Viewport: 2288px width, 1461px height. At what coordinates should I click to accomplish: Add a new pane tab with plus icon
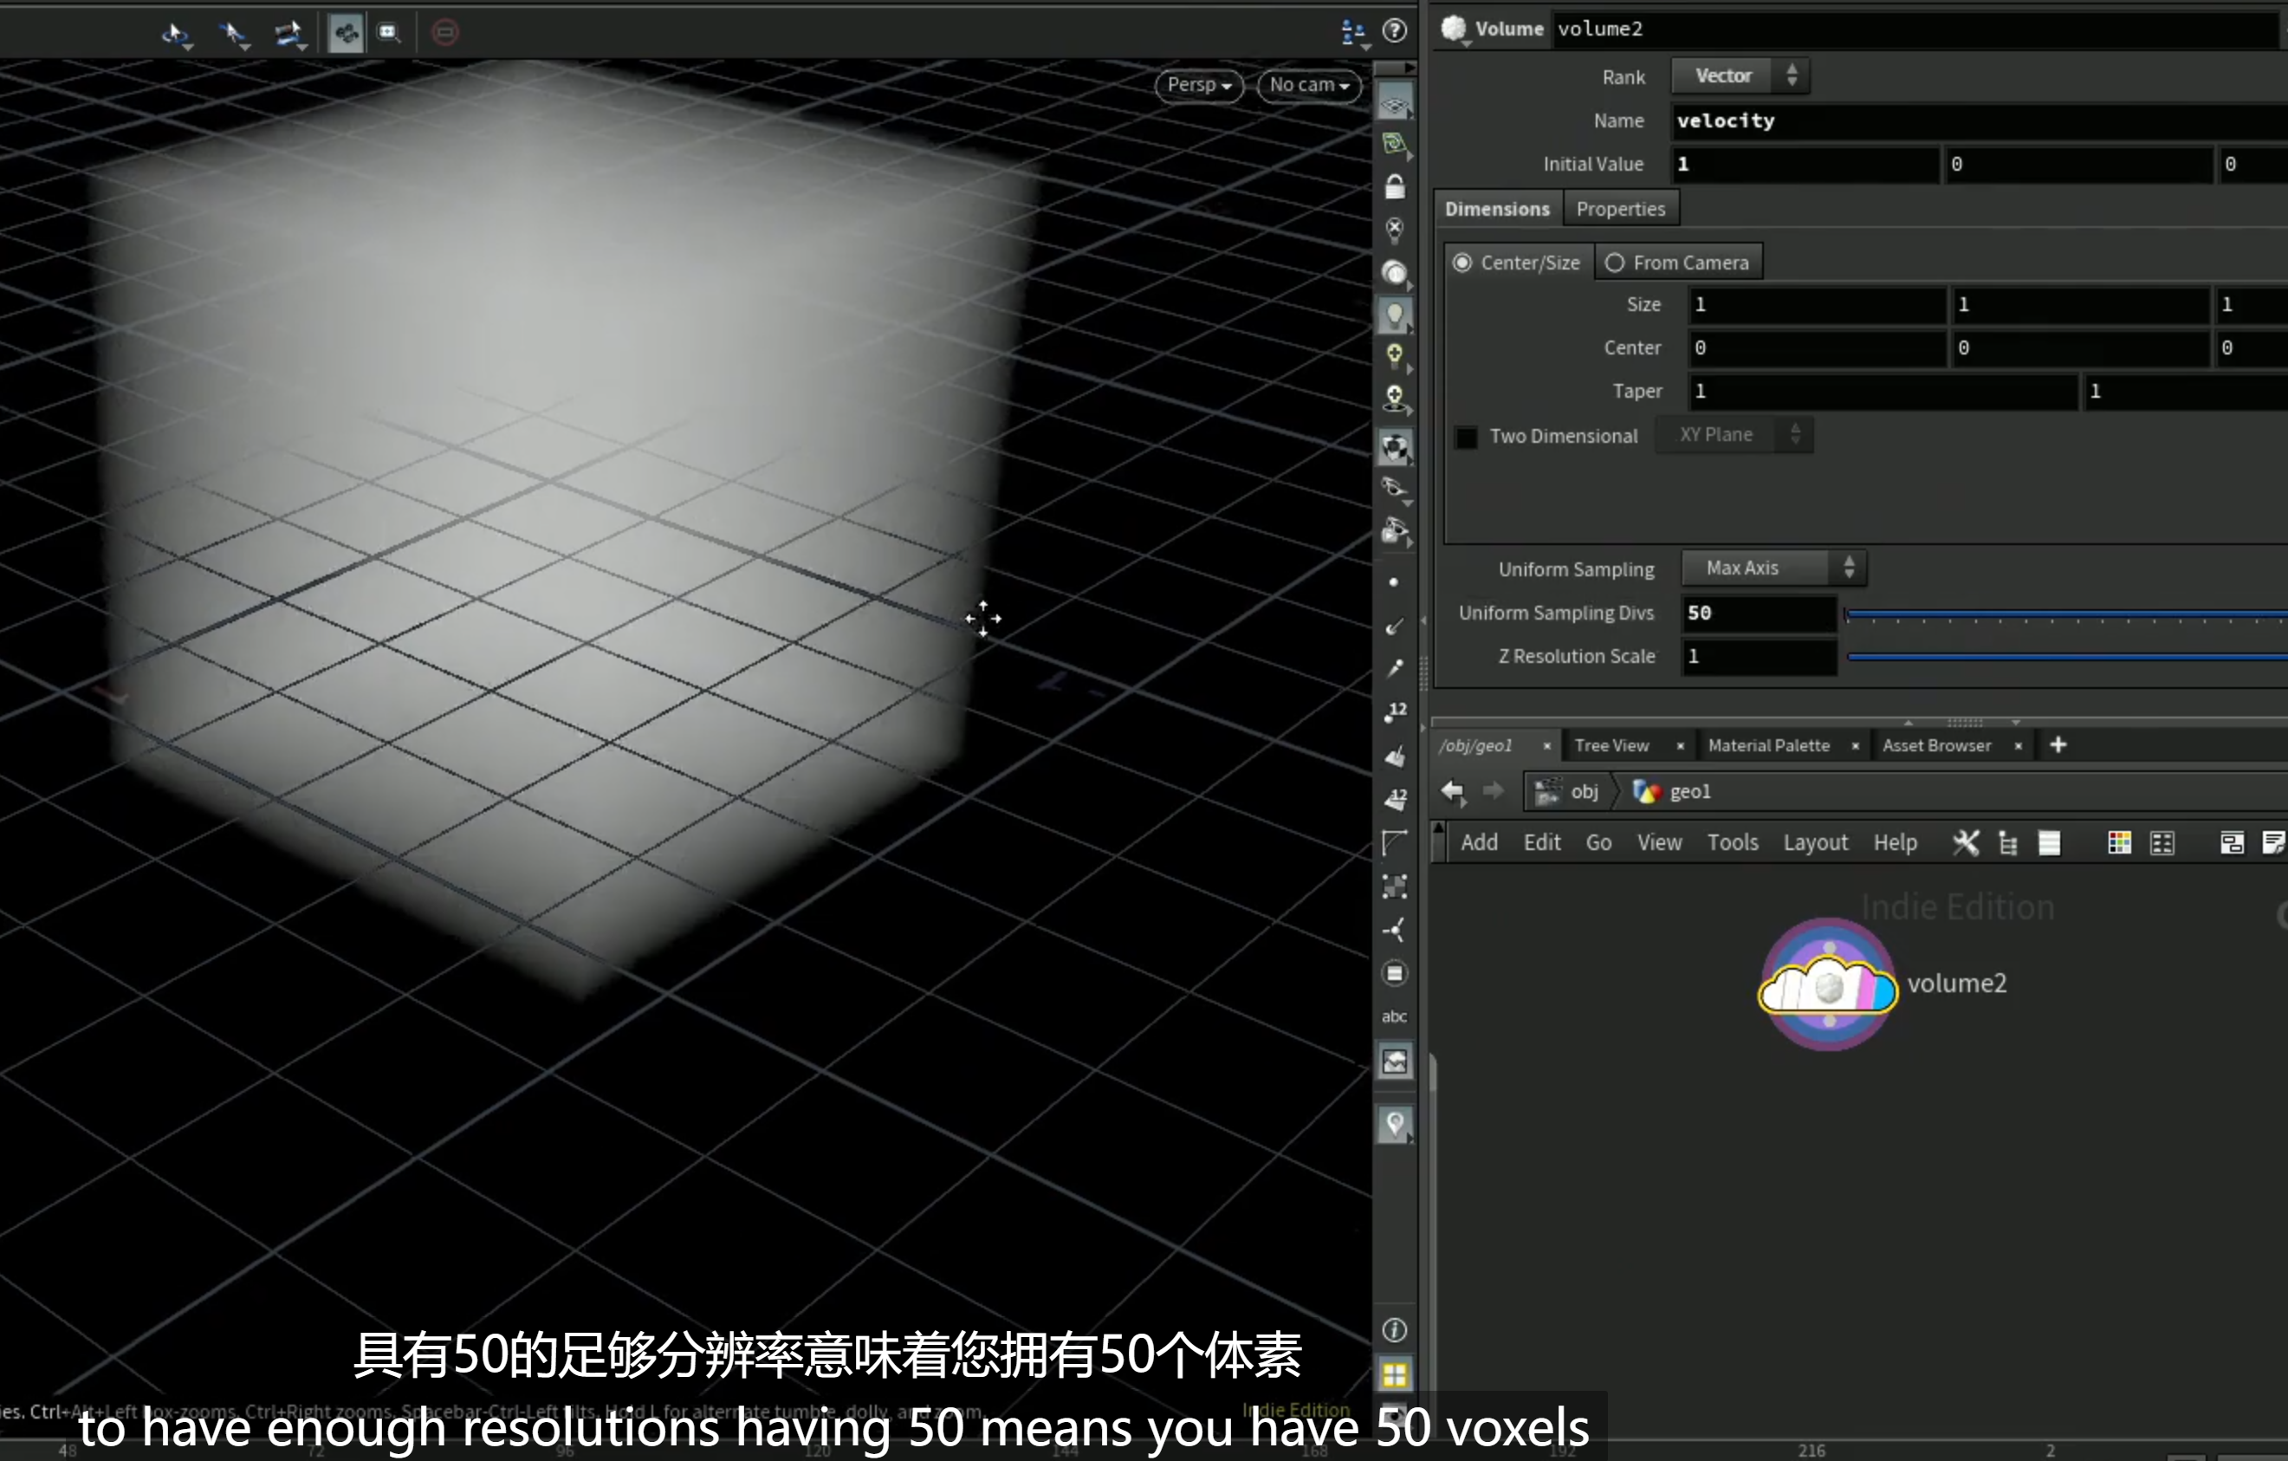(x=2058, y=745)
